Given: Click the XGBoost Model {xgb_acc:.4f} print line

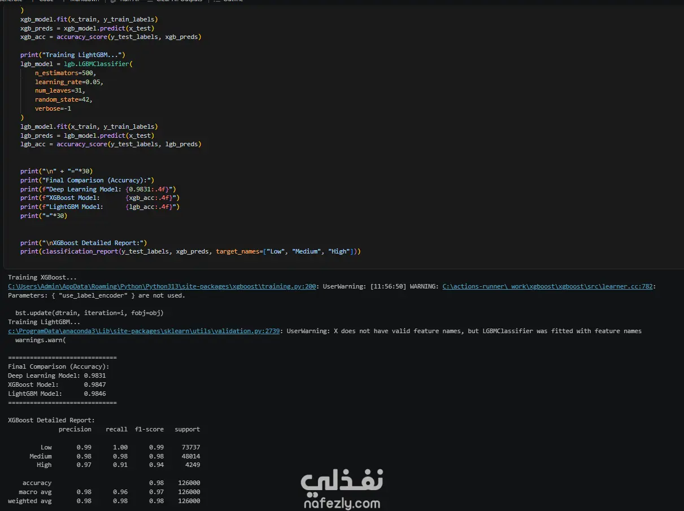Looking at the screenshot, I should [100, 198].
